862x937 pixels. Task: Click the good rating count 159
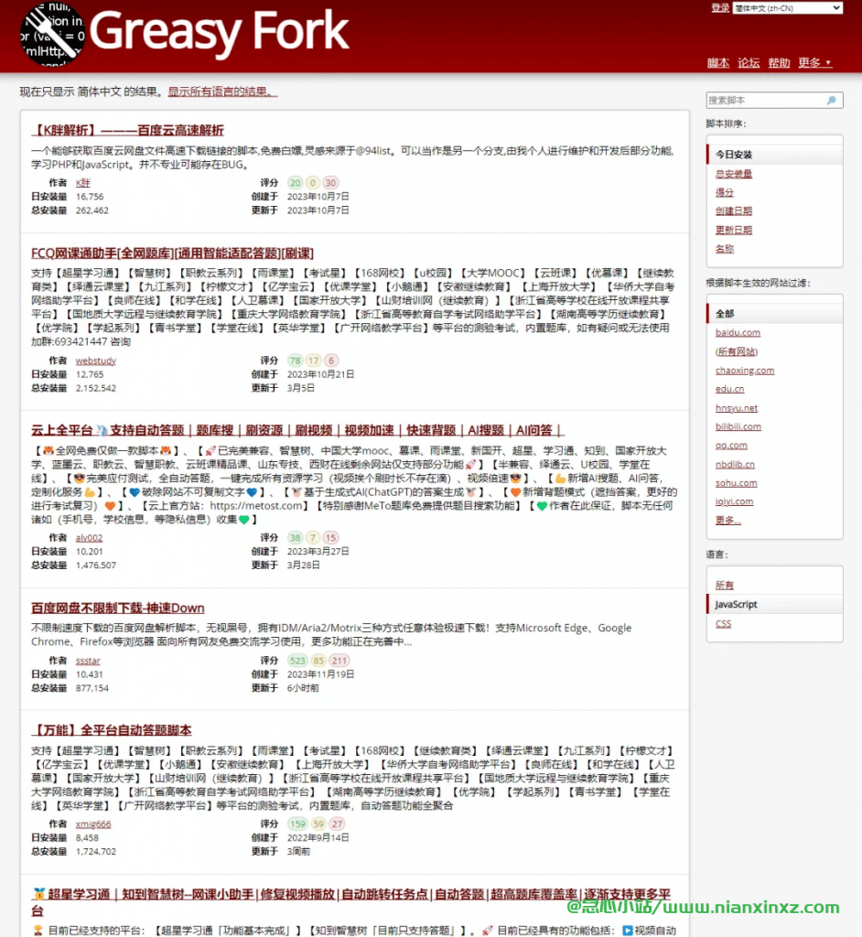click(x=297, y=824)
